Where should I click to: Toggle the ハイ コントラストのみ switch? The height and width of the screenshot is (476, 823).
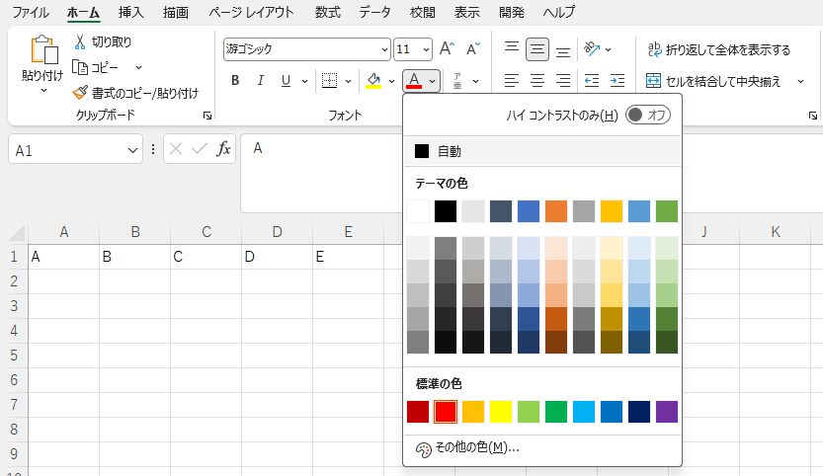coord(648,115)
